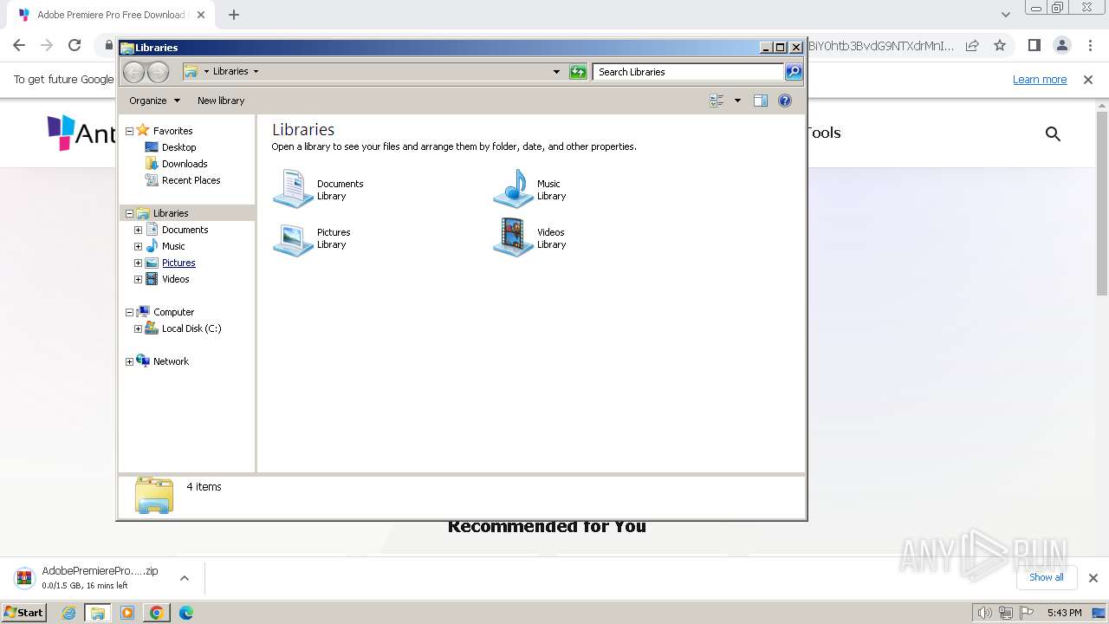
Task: Click Windows Explorer taskbar icon
Action: coord(98,613)
